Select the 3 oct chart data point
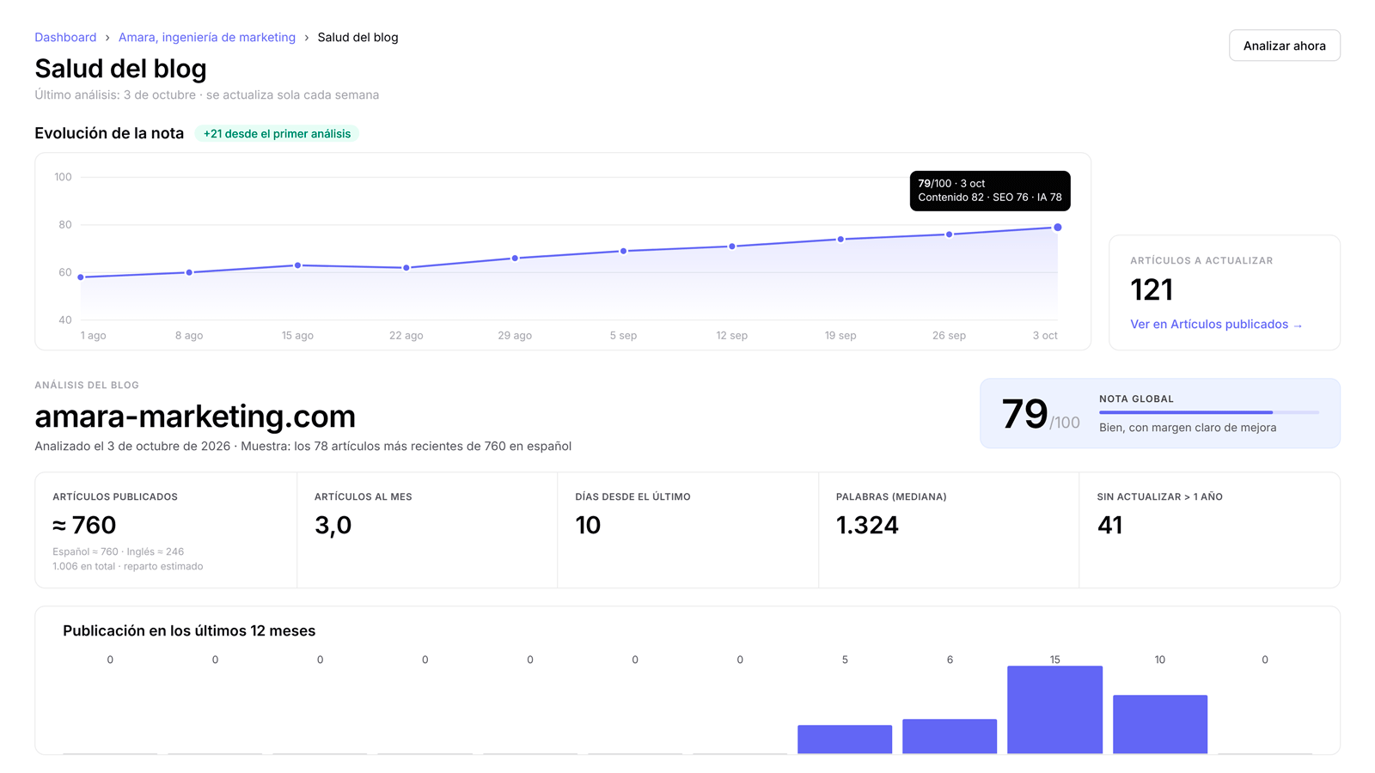Screen dimensions: 1375x773 pos(1057,228)
